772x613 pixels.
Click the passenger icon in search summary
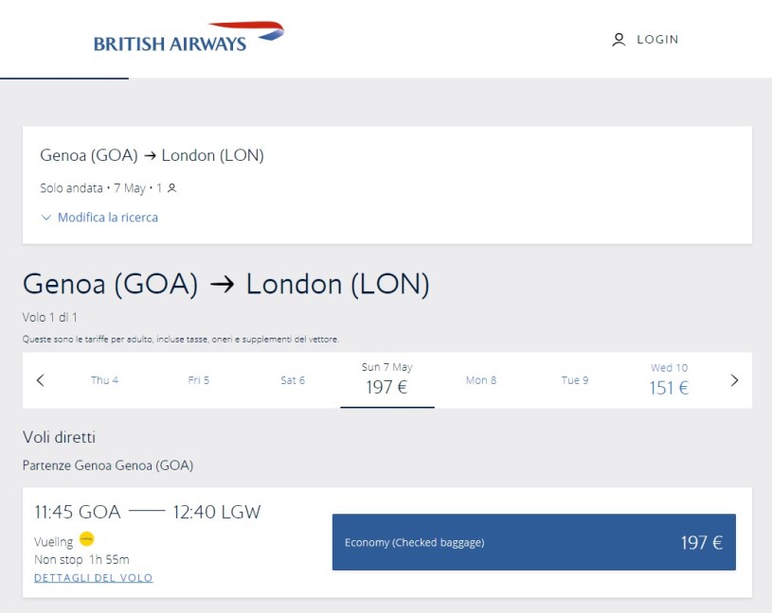pos(171,188)
